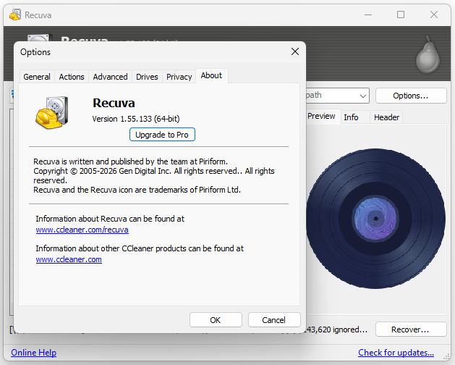Maximize the Recuva window
This screenshot has height=365, width=455.
click(401, 14)
